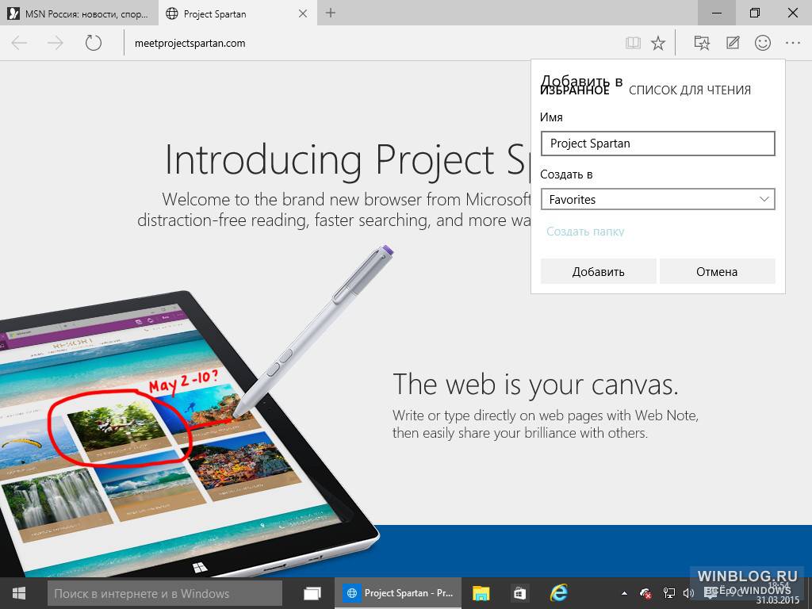Image resolution: width=812 pixels, height=609 pixels.
Task: Switch to the ИЗБРАННОЕ tab in the panel
Action: (575, 90)
